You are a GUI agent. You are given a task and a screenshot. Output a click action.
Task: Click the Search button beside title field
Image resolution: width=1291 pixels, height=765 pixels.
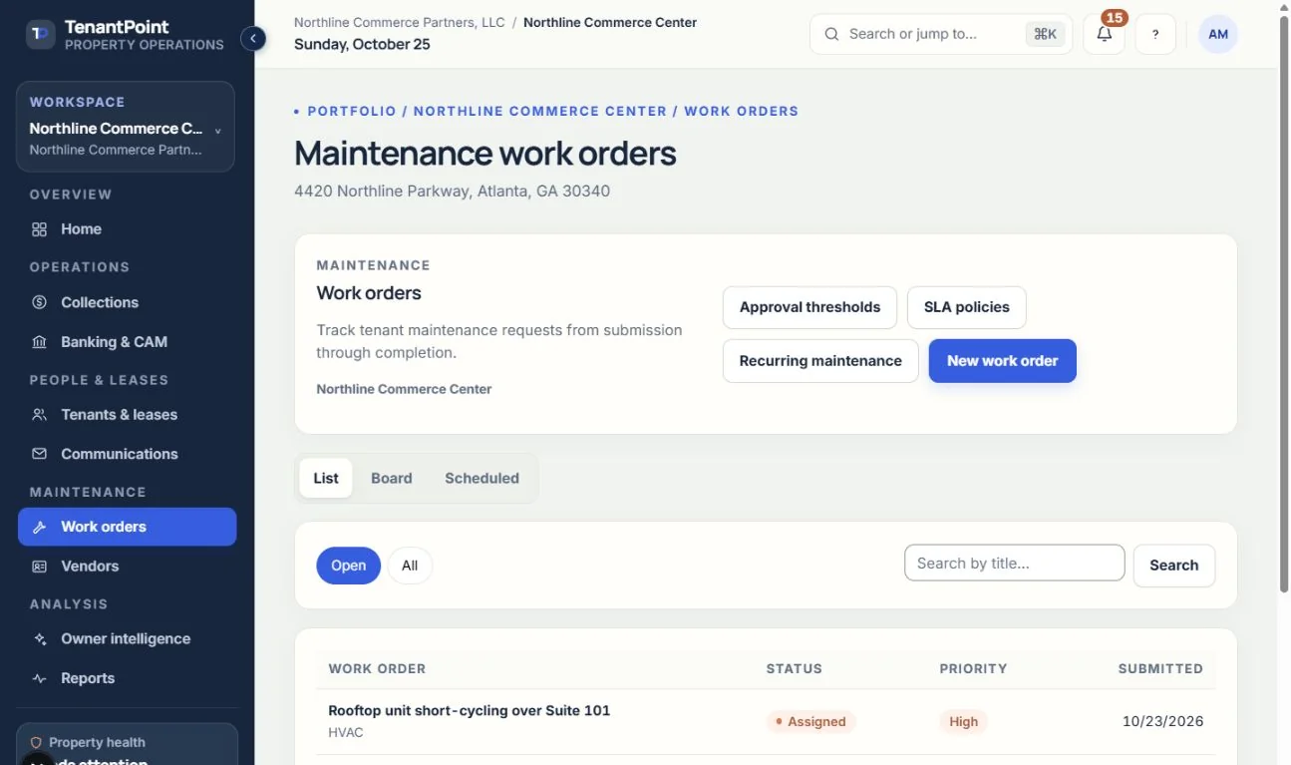click(1174, 566)
